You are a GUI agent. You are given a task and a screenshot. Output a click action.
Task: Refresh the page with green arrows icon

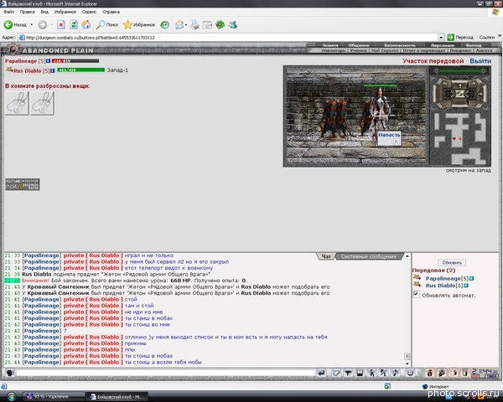tap(74, 24)
